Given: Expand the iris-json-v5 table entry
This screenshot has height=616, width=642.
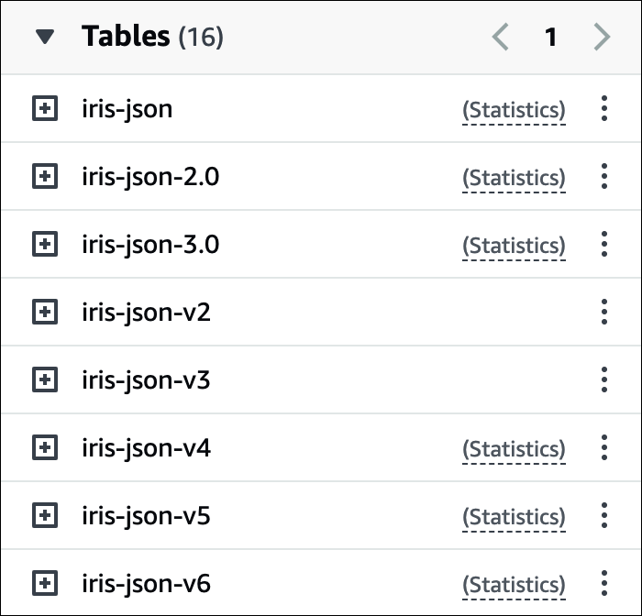Looking at the screenshot, I should [45, 516].
